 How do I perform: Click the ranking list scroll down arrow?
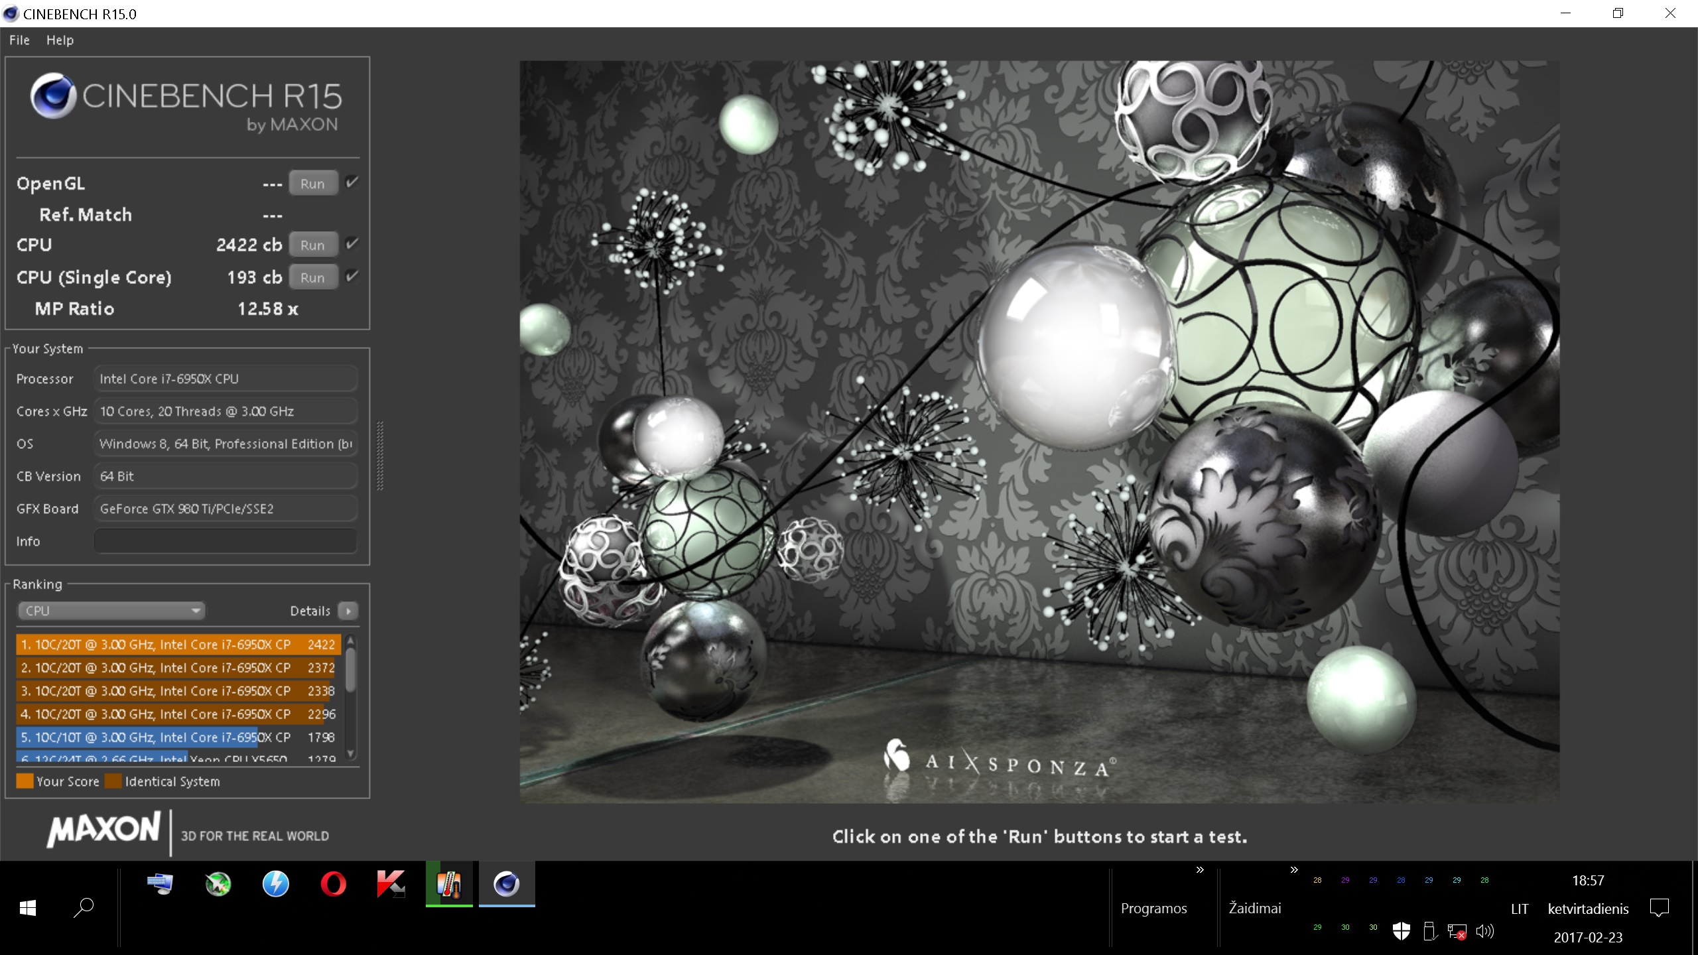point(351,754)
